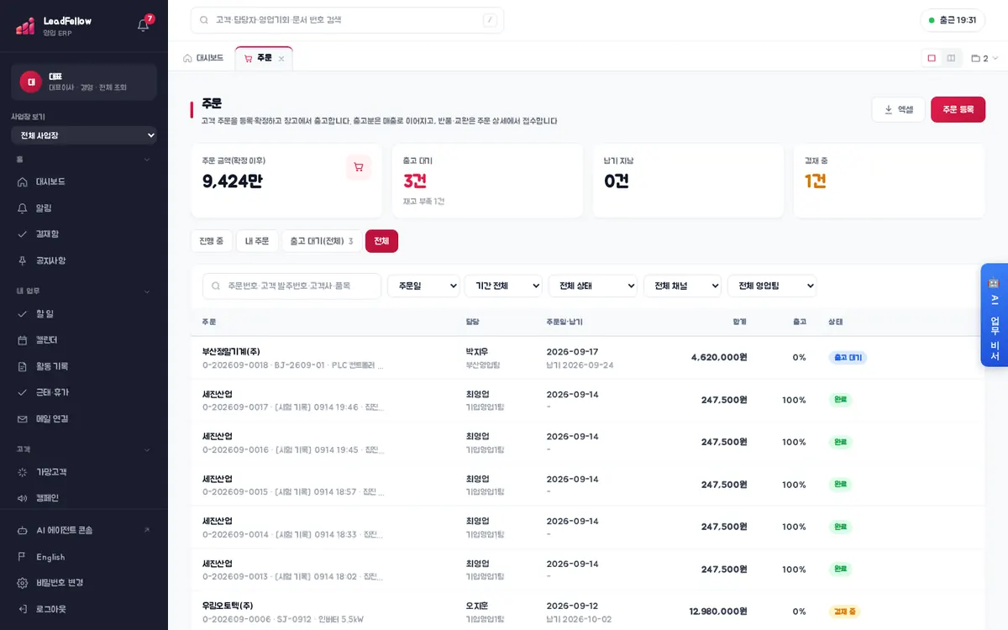
Task: Open 근태·휴가 in the sidebar
Action: coord(84,392)
